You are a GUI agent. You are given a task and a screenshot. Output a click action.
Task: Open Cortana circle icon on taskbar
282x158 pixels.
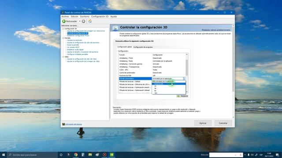coord(61,155)
